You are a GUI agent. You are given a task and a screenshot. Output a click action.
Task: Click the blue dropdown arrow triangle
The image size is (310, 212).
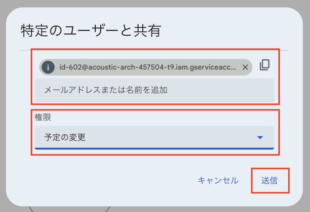click(x=260, y=137)
